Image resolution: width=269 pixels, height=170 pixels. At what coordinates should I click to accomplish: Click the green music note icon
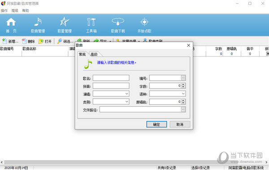pyautogui.click(x=88, y=64)
